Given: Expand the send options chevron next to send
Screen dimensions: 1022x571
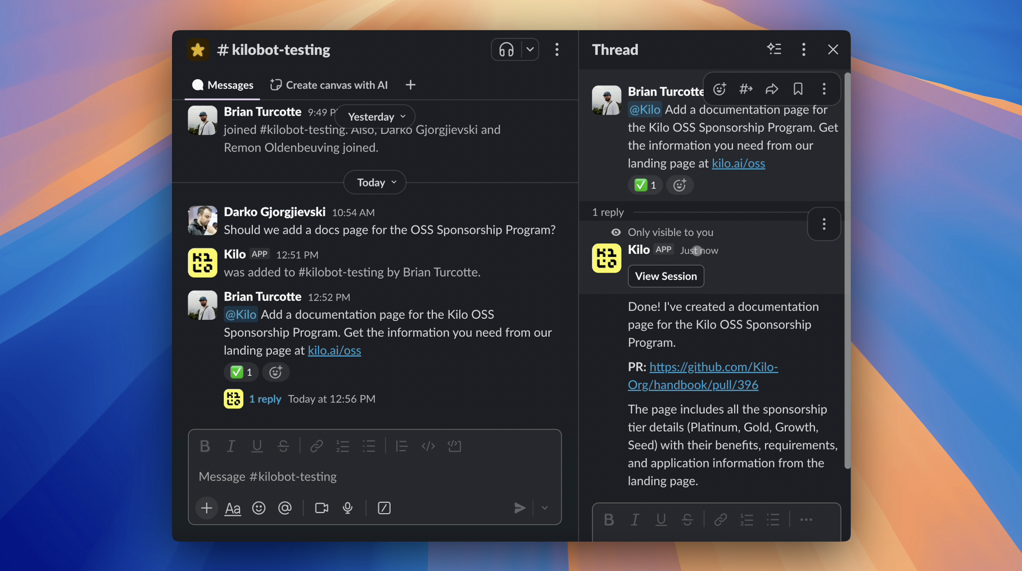Looking at the screenshot, I should coord(544,507).
